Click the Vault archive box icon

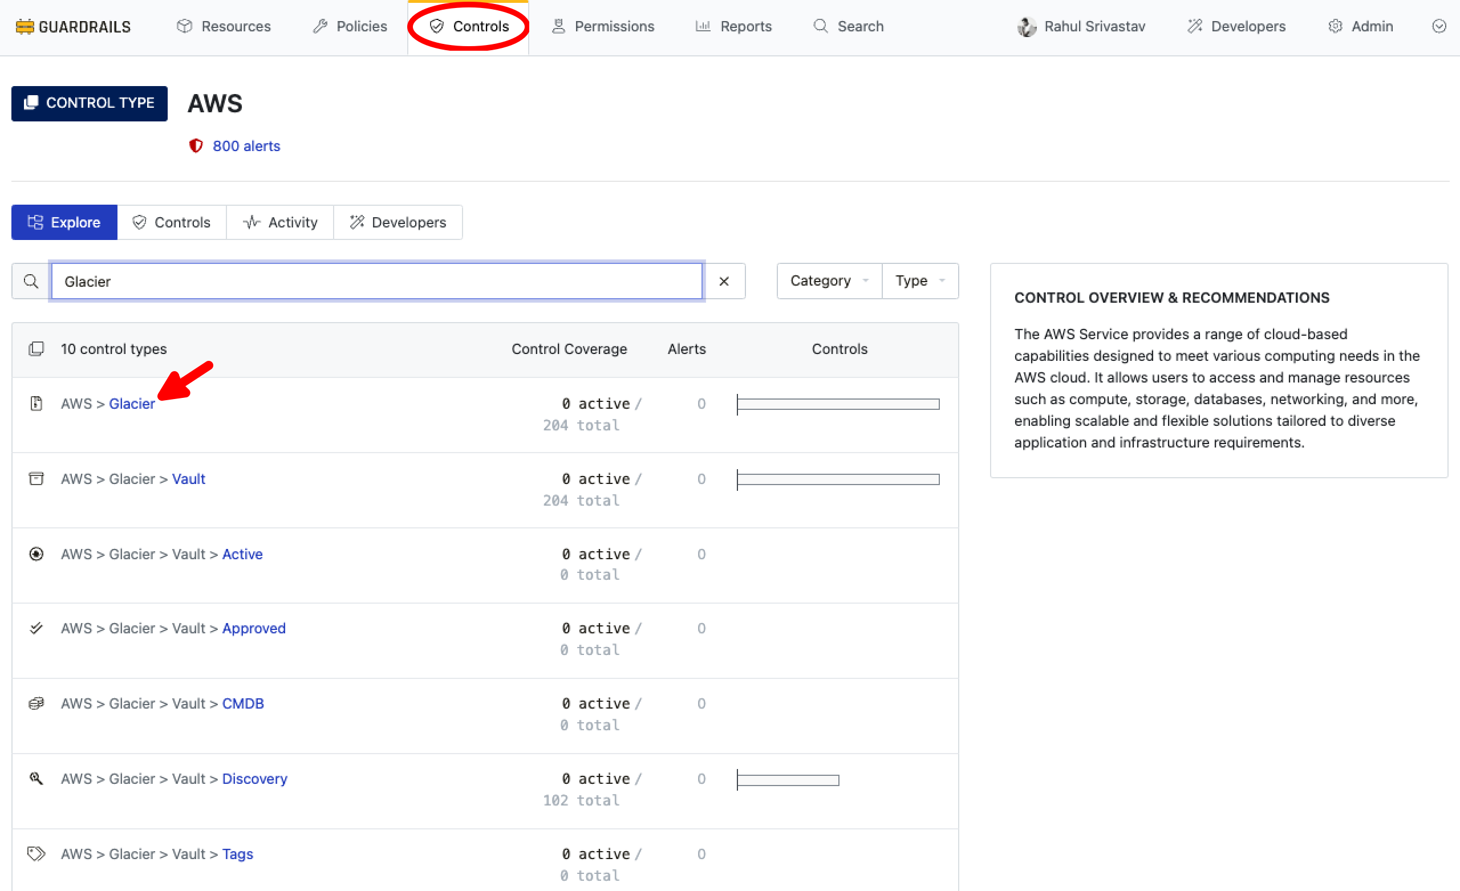pyautogui.click(x=36, y=479)
